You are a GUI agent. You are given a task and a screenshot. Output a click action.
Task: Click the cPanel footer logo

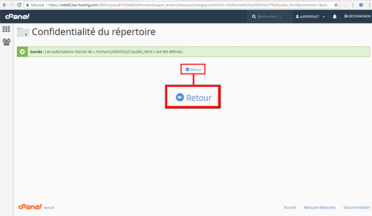pyautogui.click(x=30, y=207)
